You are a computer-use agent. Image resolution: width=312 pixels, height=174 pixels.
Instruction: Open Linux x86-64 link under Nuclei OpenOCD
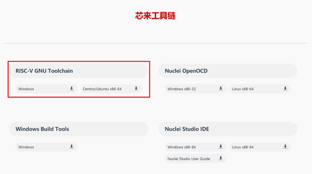(260, 89)
